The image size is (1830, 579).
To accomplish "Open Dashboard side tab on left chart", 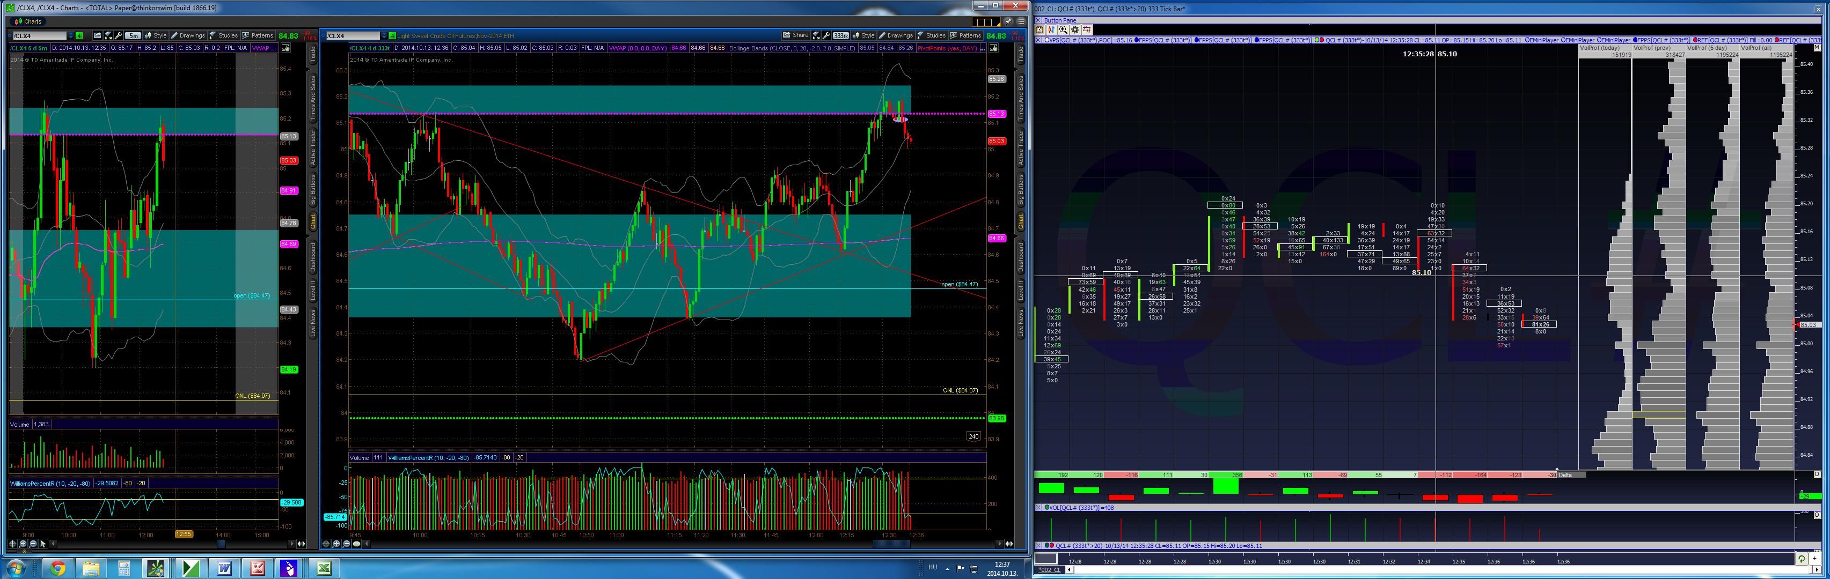I will click(x=312, y=257).
